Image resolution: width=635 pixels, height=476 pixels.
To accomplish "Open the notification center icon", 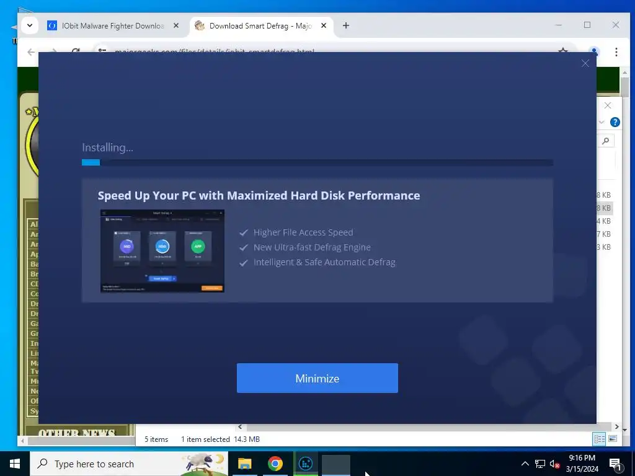I will [x=615, y=464].
